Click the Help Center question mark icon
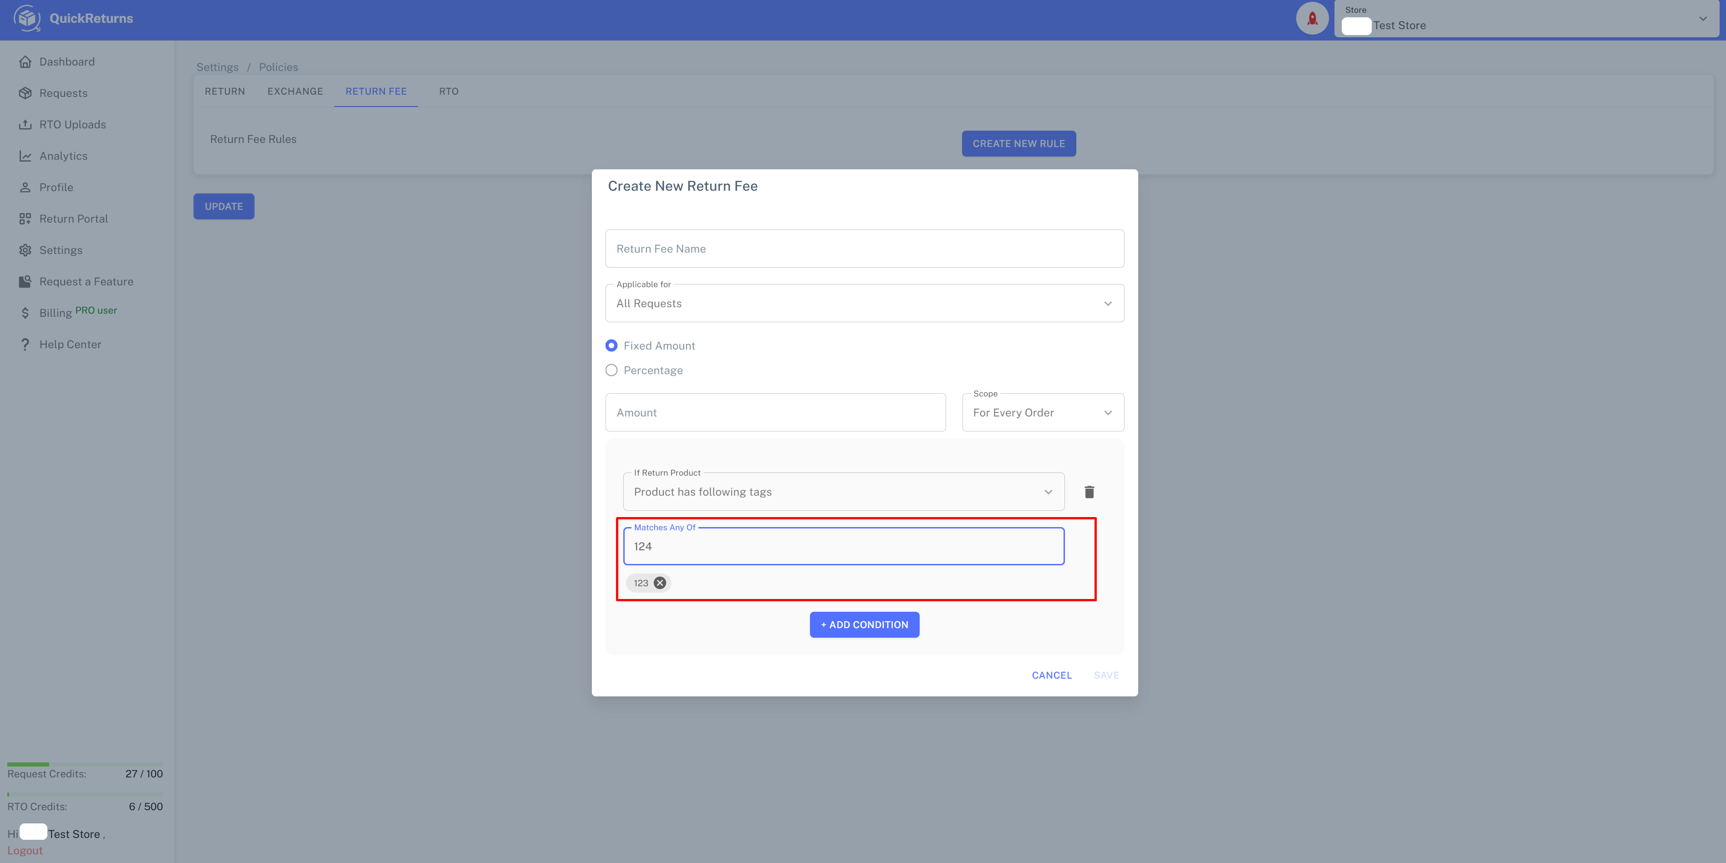 tap(25, 345)
